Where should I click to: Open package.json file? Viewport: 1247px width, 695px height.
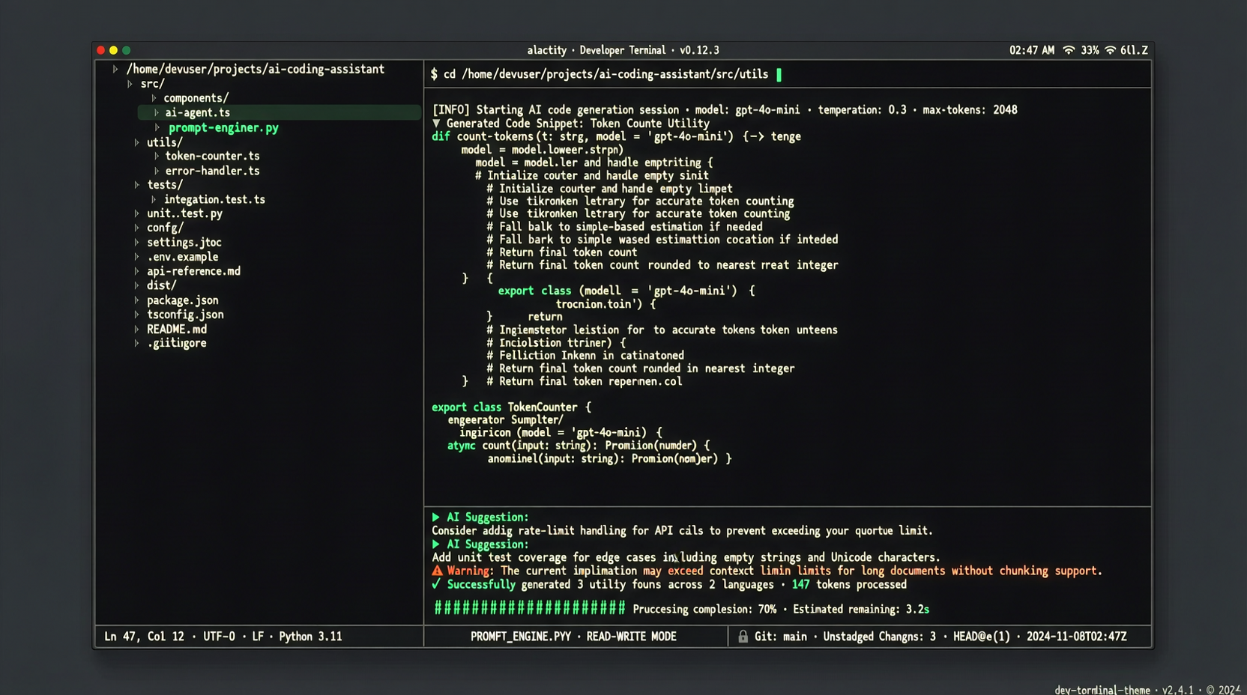coord(182,300)
